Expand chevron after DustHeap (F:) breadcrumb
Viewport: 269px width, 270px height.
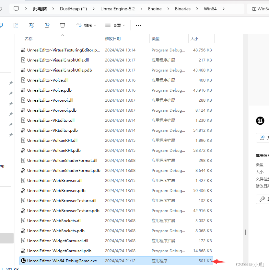[x=94, y=9]
